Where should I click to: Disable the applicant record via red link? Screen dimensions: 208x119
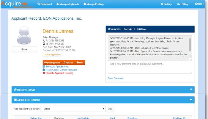[59, 73]
